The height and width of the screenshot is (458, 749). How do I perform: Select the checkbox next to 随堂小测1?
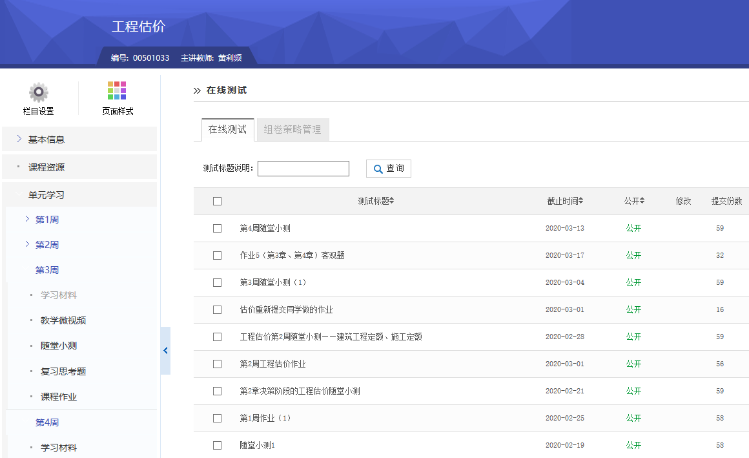217,445
